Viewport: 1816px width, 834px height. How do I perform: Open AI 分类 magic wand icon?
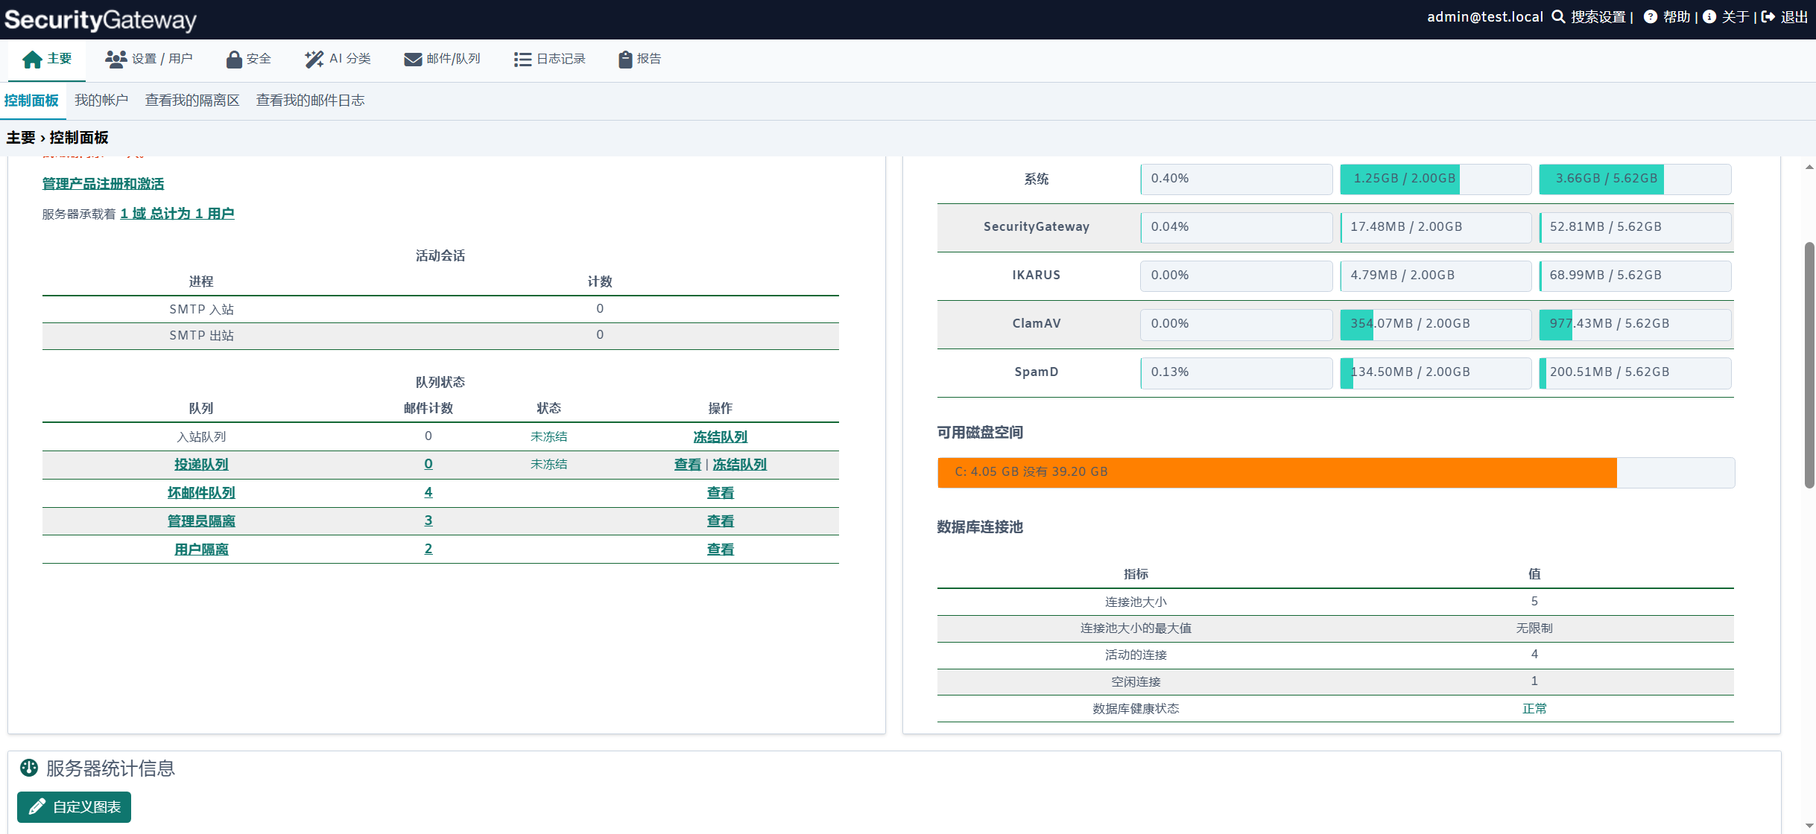[x=314, y=60]
